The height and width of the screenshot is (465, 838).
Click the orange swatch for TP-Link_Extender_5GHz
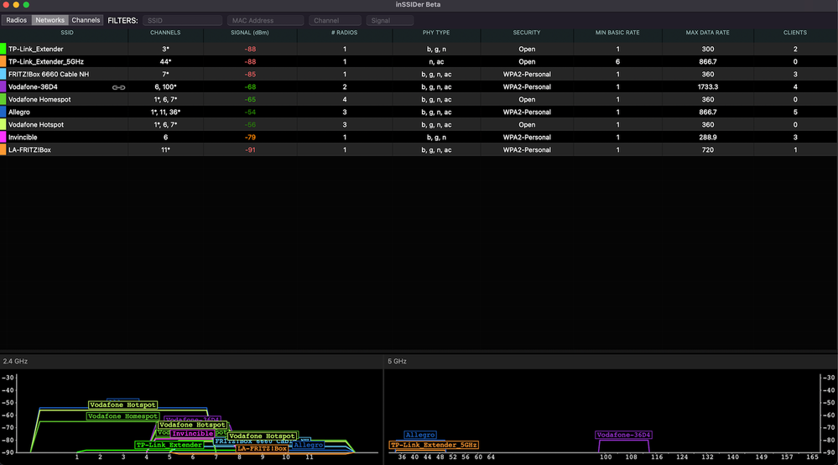click(3, 61)
